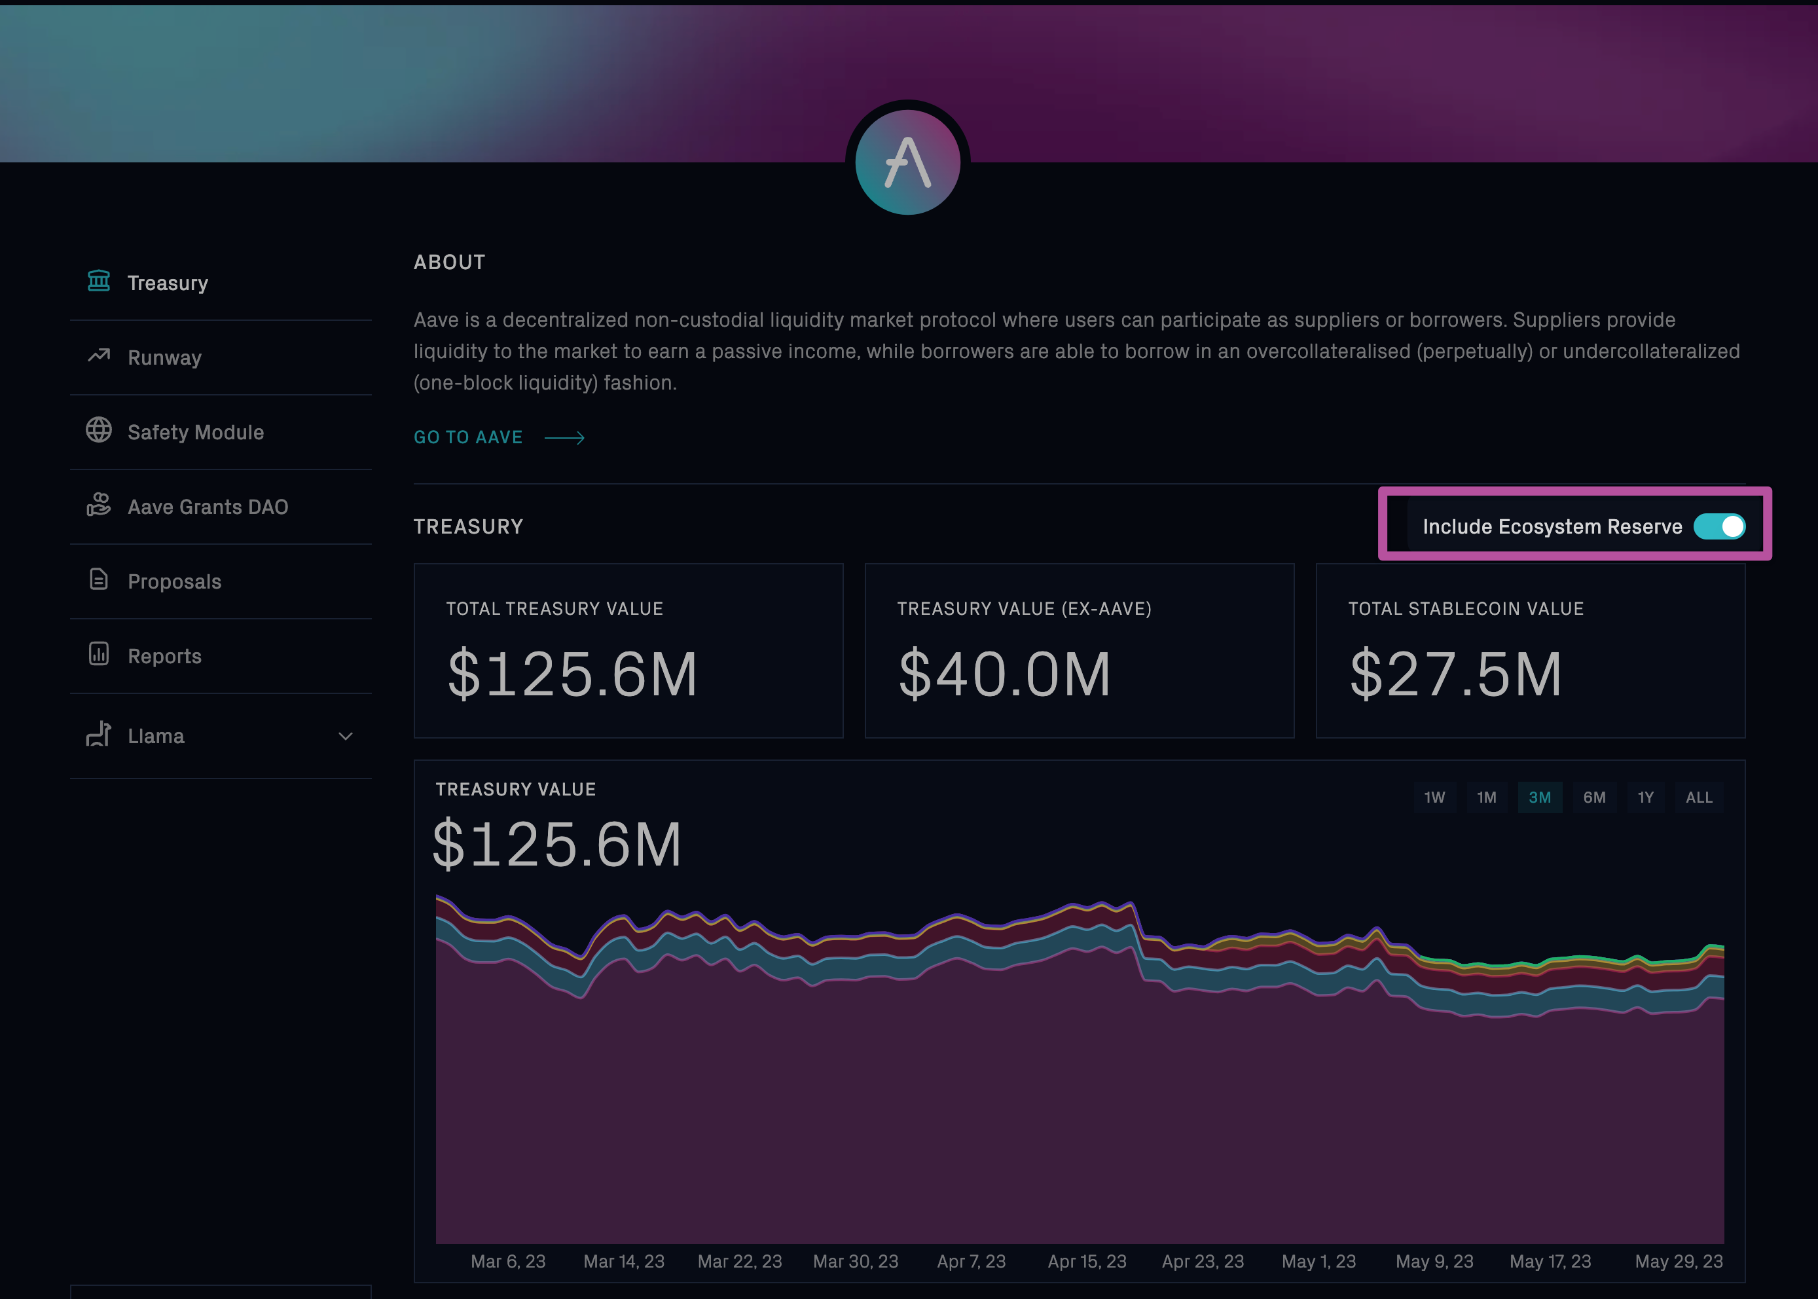Click the Mar 6, 23 axis label

point(508,1262)
